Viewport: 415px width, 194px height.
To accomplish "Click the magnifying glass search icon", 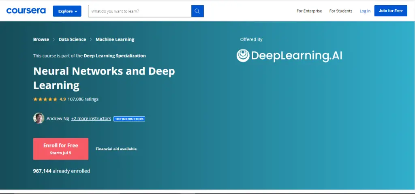I will 197,11.
